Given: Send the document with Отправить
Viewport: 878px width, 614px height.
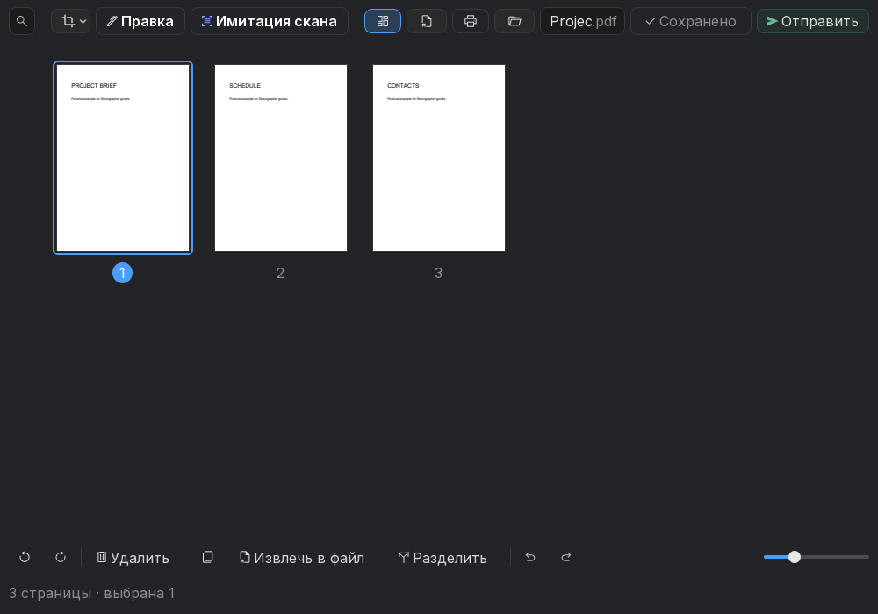Looking at the screenshot, I should 812,21.
